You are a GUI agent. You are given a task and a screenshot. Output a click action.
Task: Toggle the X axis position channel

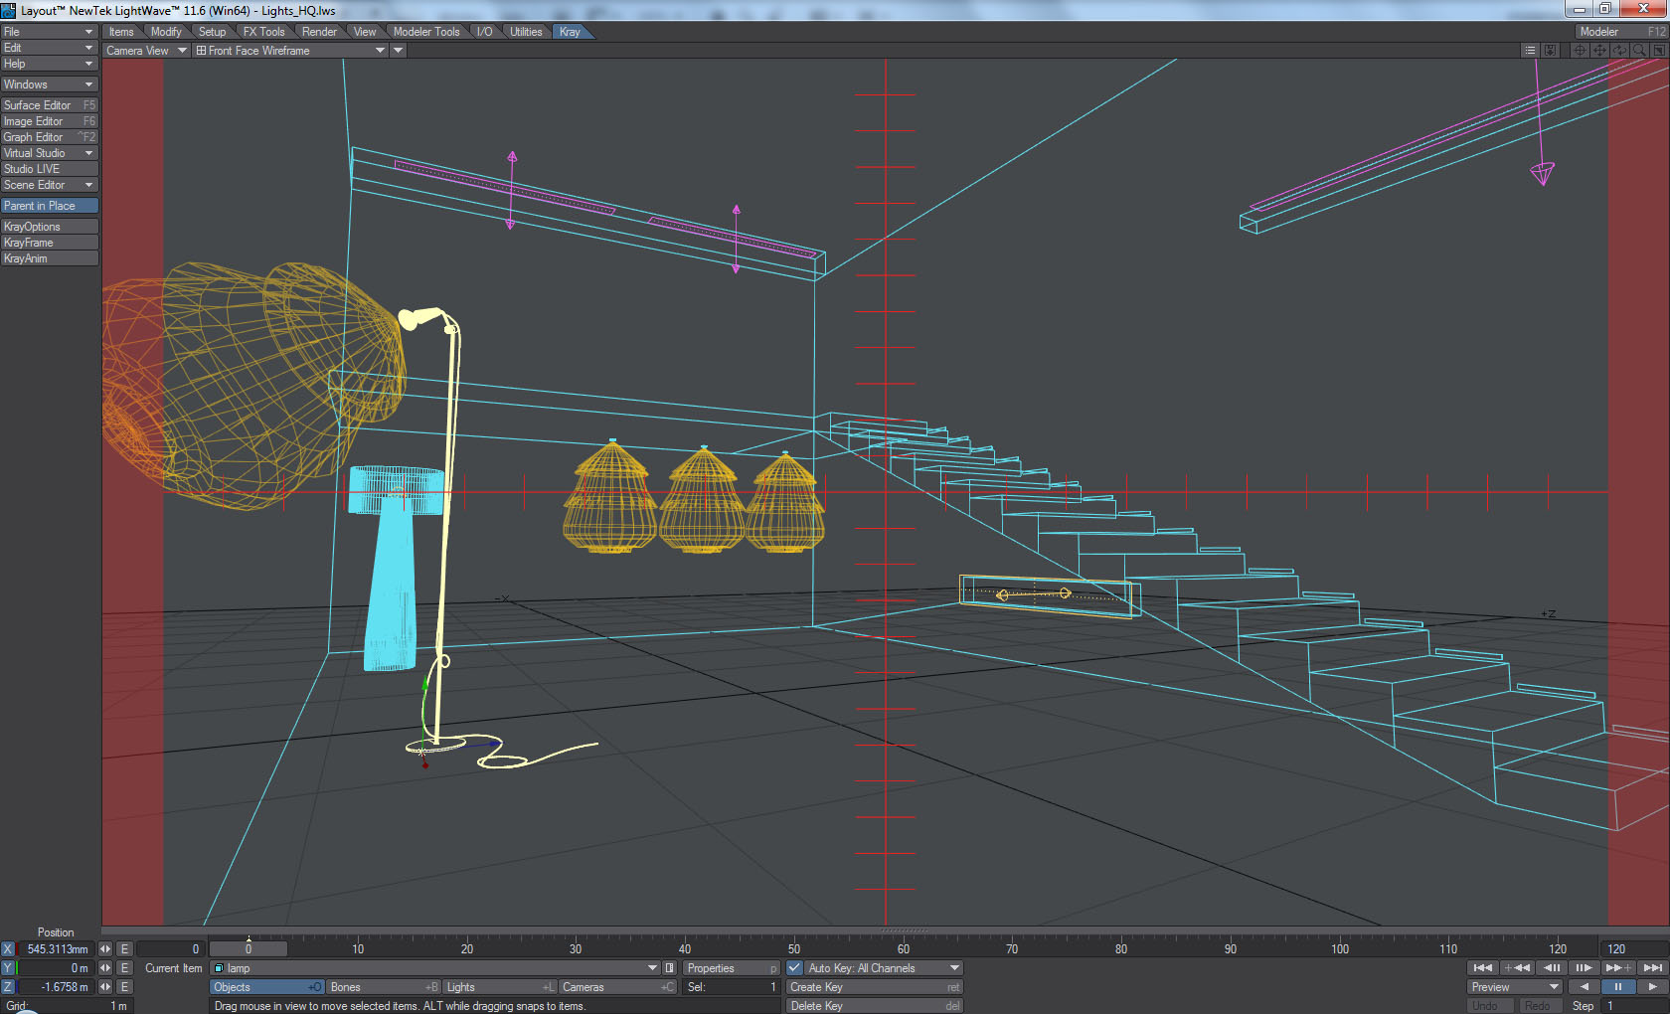click(8, 949)
